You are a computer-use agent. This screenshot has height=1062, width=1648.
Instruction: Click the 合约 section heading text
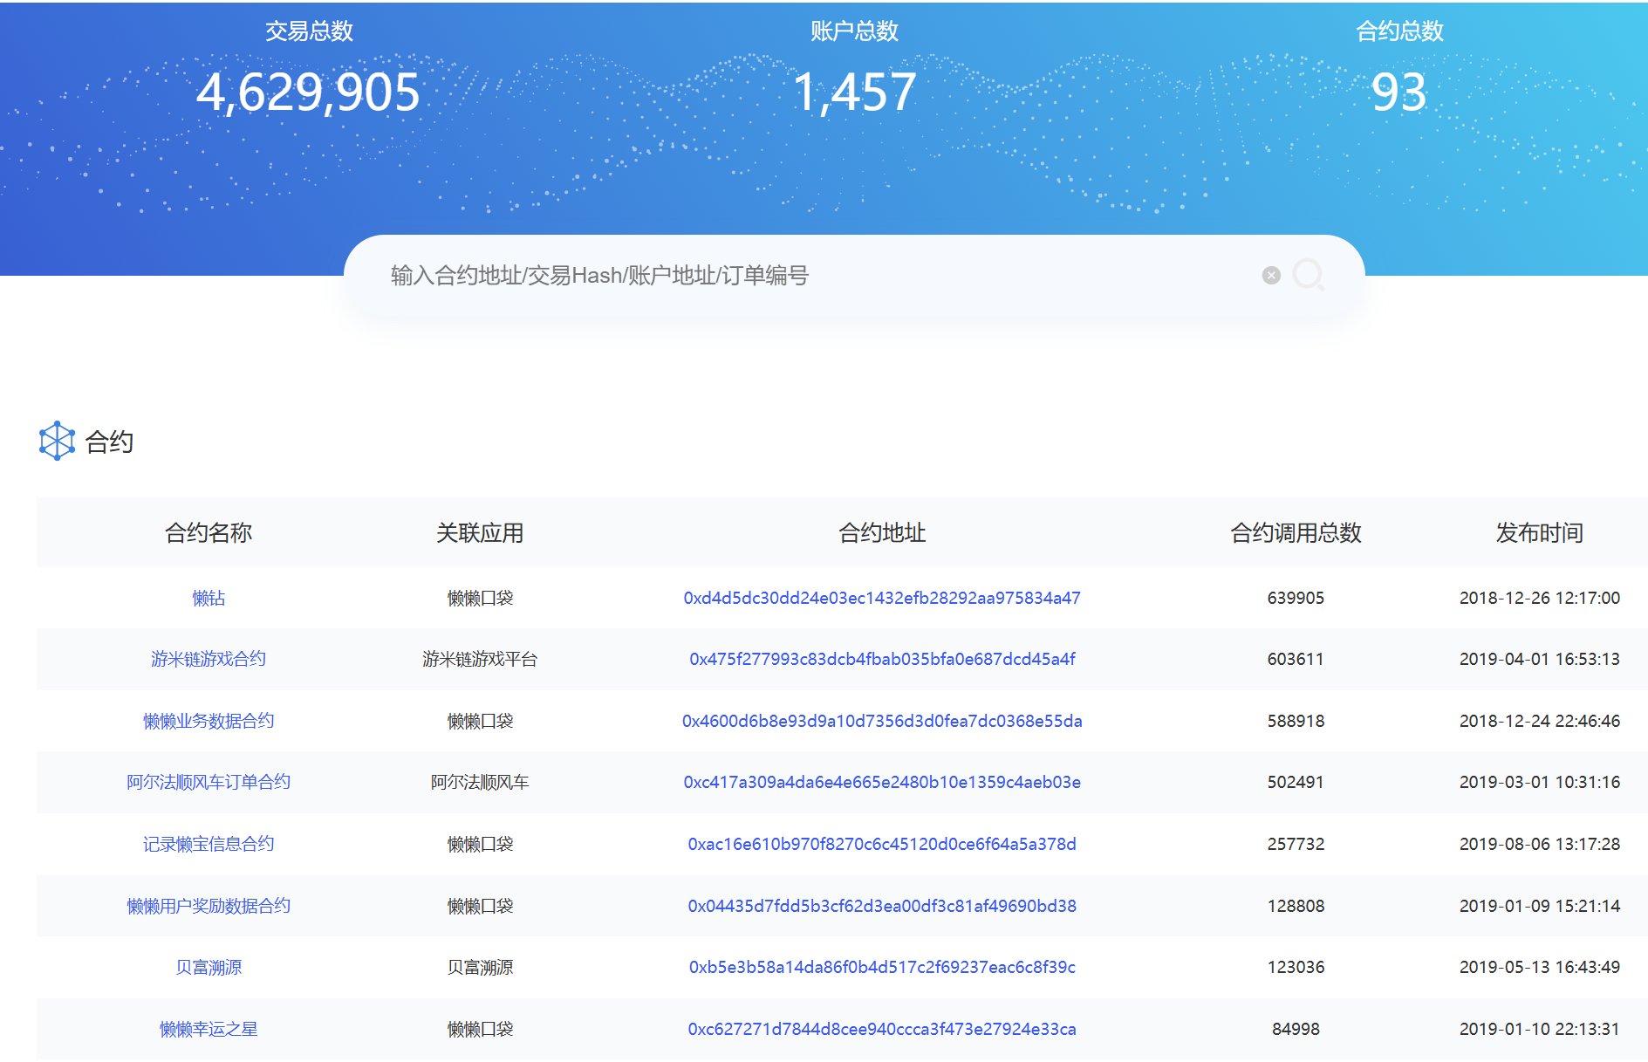[109, 442]
